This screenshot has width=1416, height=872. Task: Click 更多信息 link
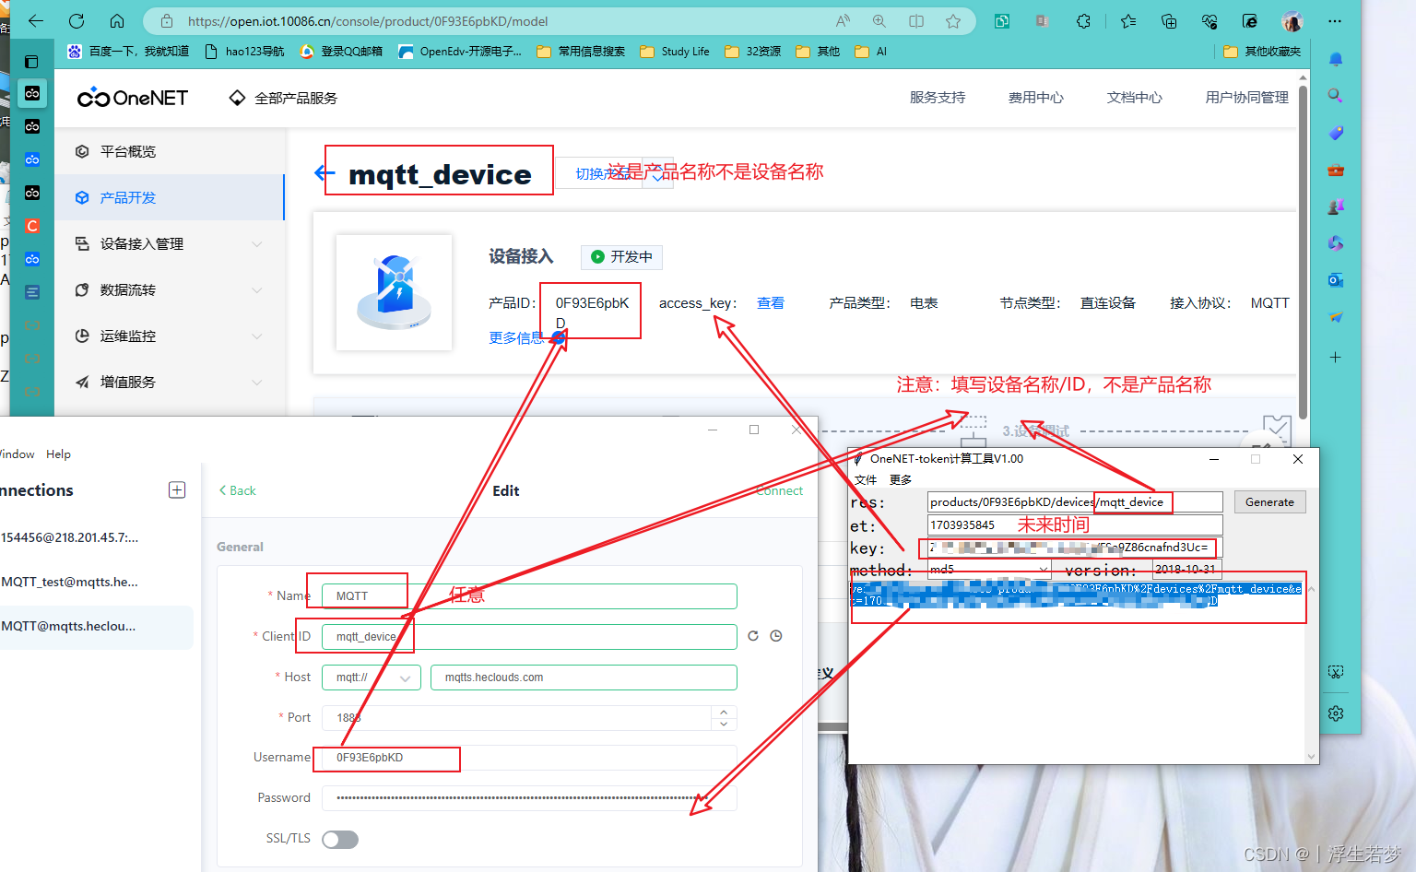click(516, 338)
